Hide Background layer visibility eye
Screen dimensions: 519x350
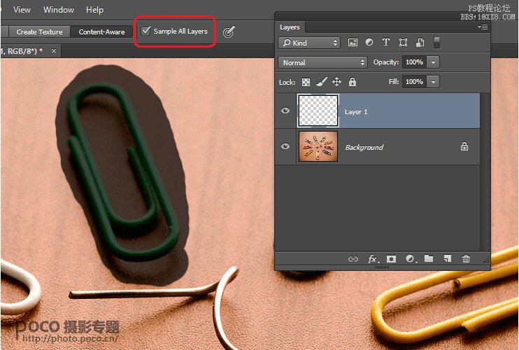click(x=285, y=146)
